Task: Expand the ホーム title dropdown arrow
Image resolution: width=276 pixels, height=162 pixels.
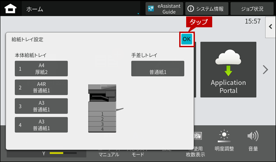Action: point(138,13)
